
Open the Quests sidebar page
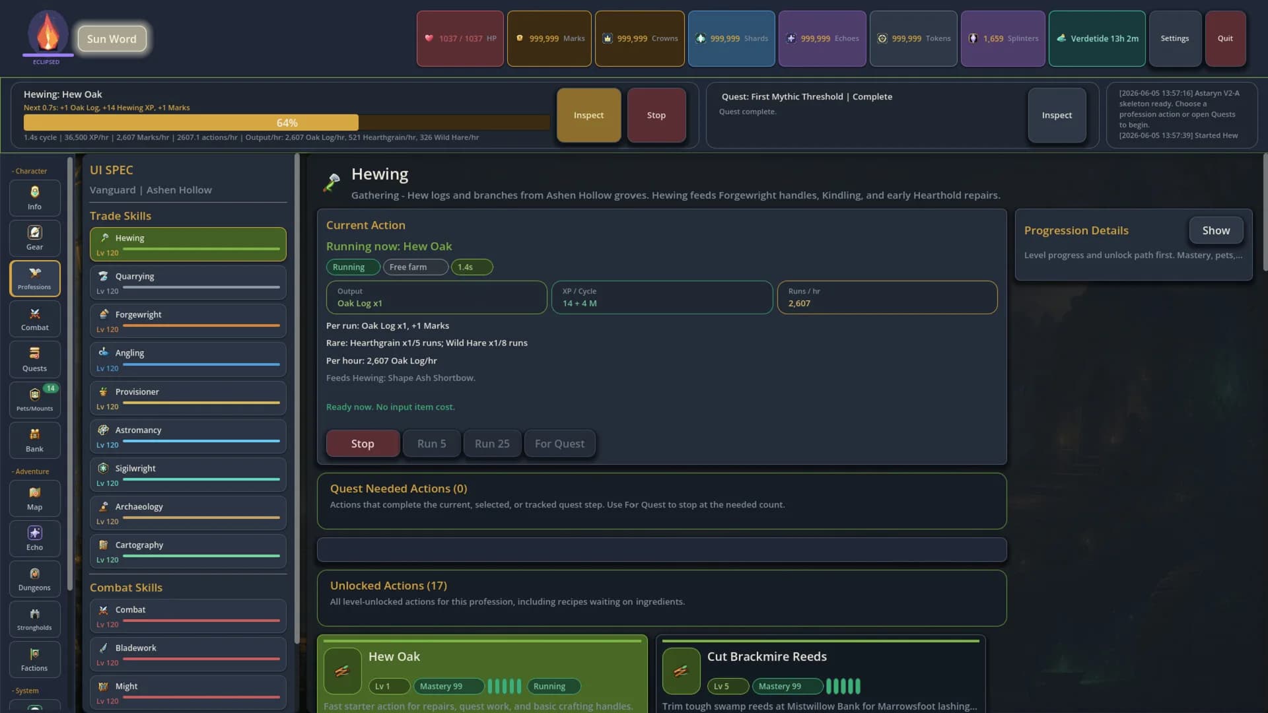click(x=34, y=360)
